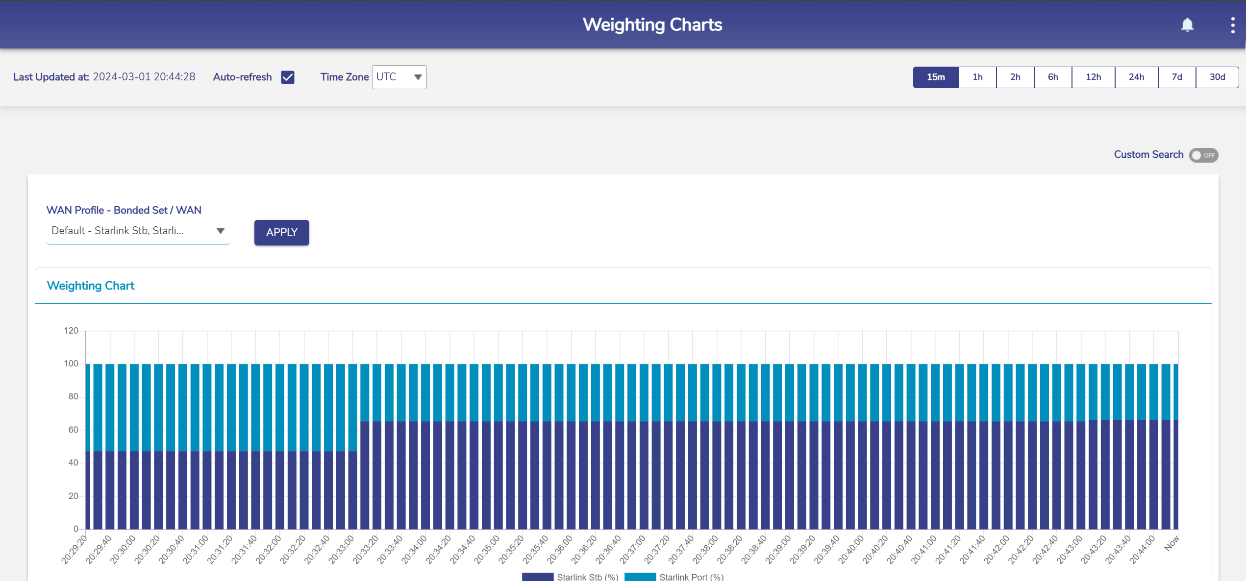Turn on the Custom Search toggle
Image resolution: width=1246 pixels, height=581 pixels.
(x=1203, y=155)
